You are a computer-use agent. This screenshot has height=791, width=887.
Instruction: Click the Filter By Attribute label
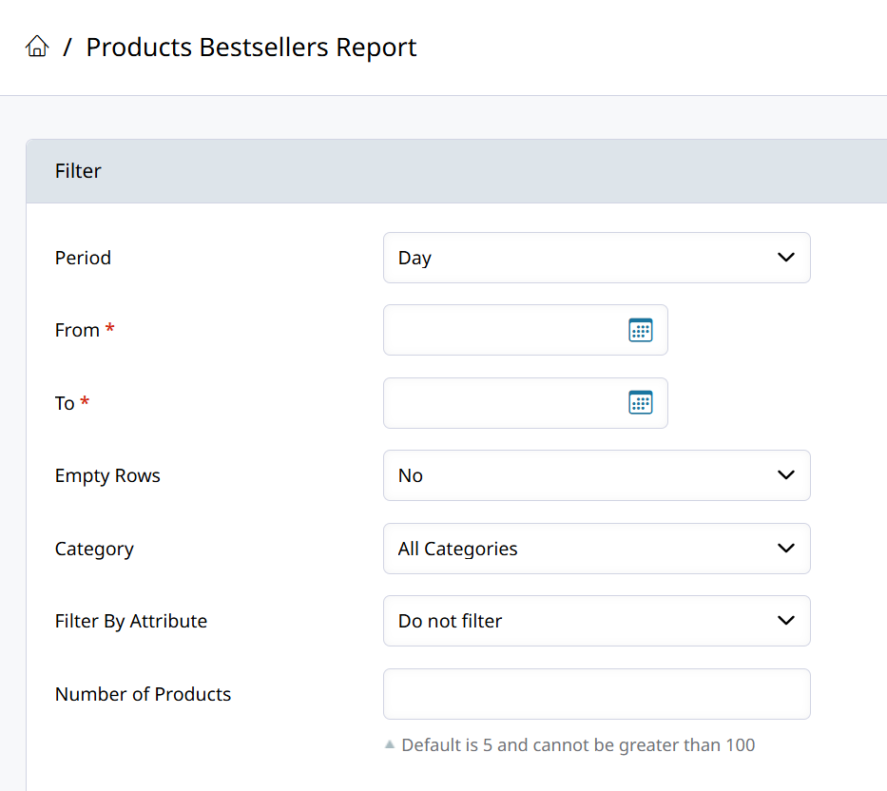(x=131, y=621)
